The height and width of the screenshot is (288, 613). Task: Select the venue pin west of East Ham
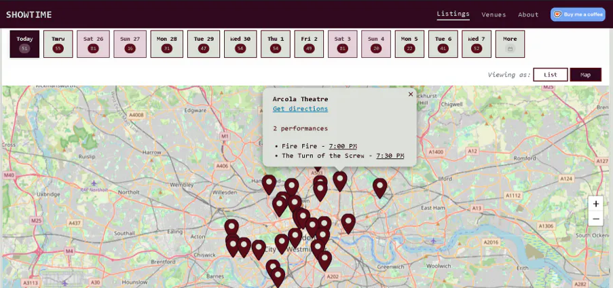pos(348,224)
